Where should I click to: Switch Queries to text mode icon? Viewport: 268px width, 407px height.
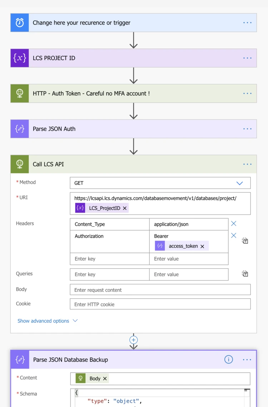point(245,274)
